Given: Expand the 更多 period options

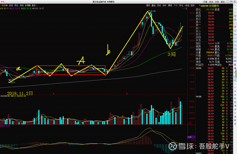Looking at the screenshot, I should (x=34, y=5).
